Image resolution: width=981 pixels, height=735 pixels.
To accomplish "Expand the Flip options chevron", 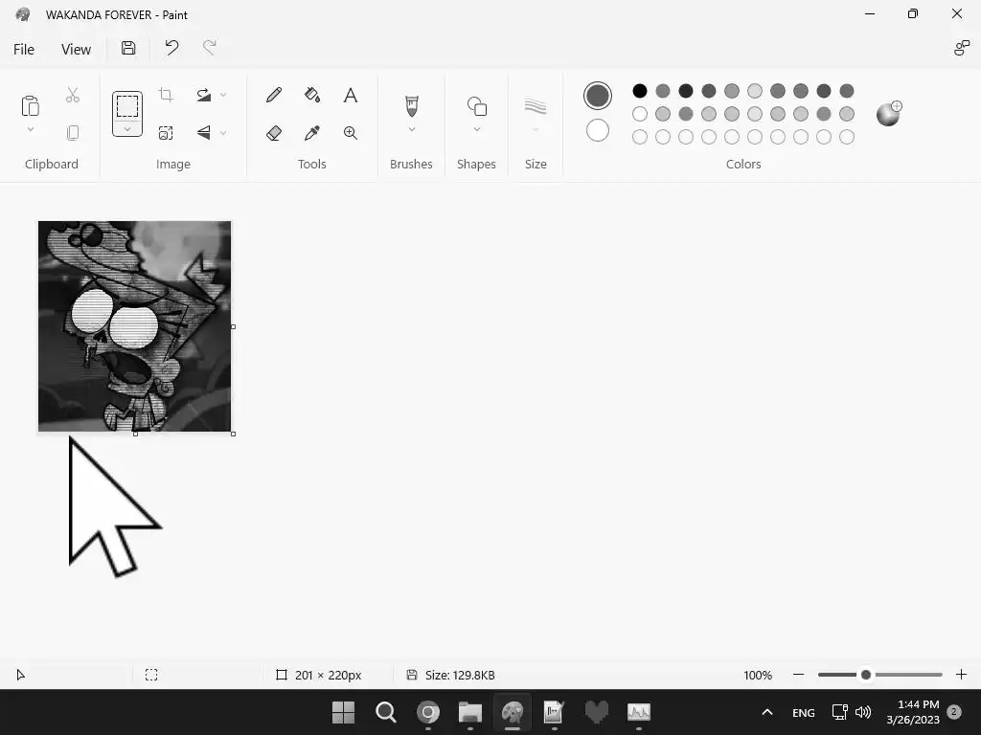I will (223, 132).
